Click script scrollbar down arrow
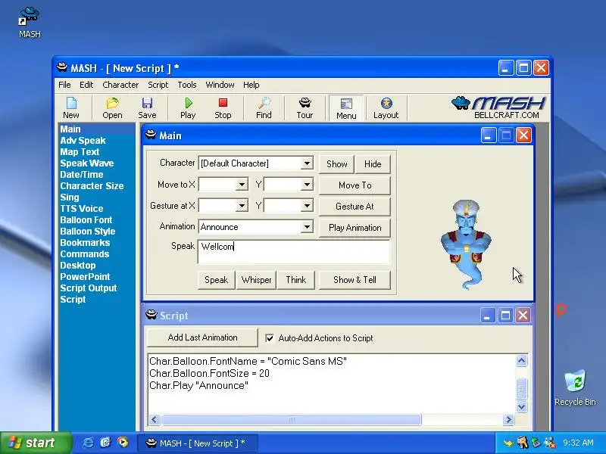 521,406
